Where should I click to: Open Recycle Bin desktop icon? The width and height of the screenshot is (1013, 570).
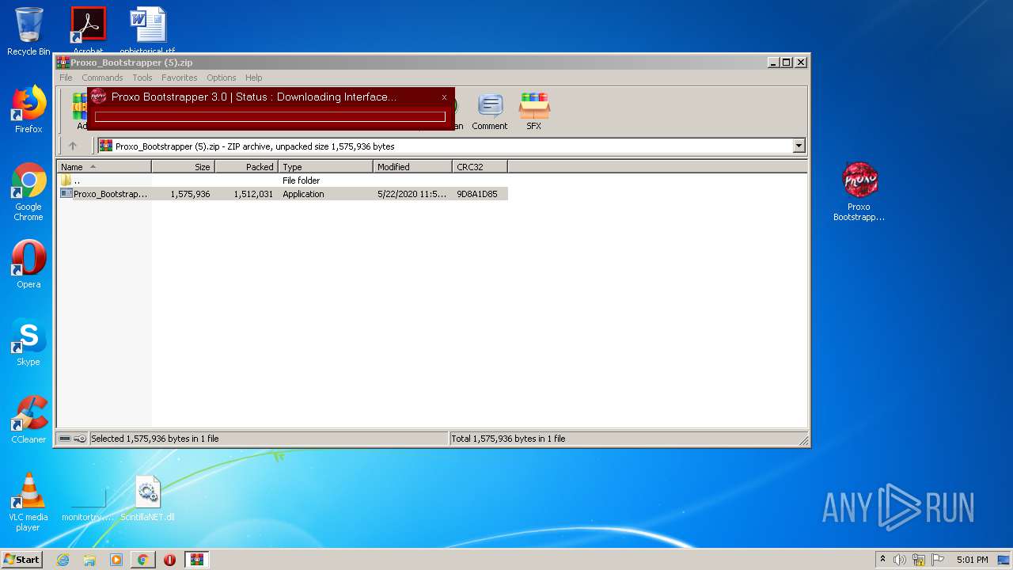28,32
